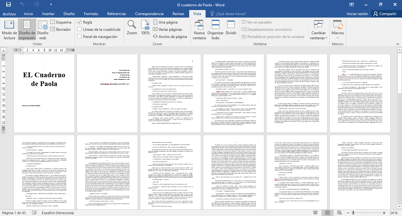Open the Zoom dialog magnifier

(132, 28)
